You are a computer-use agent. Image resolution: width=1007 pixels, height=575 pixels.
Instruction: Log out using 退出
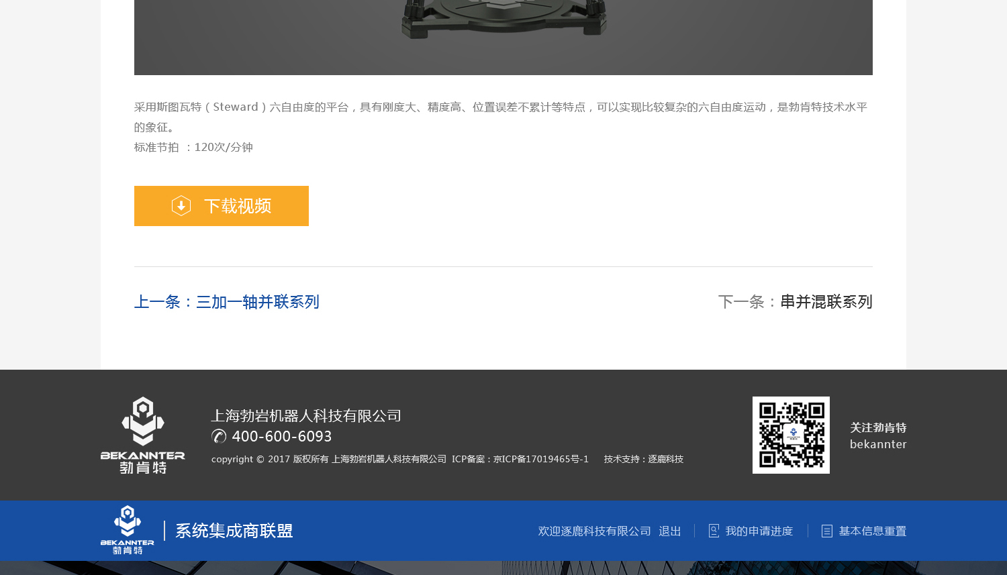pyautogui.click(x=670, y=531)
